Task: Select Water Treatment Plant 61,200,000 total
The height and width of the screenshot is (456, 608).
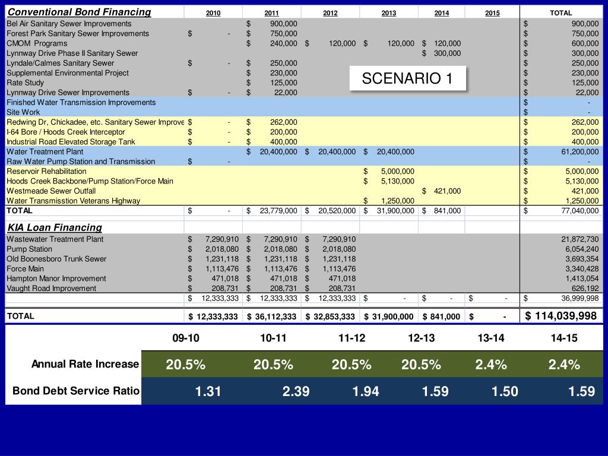Action: pos(579,151)
